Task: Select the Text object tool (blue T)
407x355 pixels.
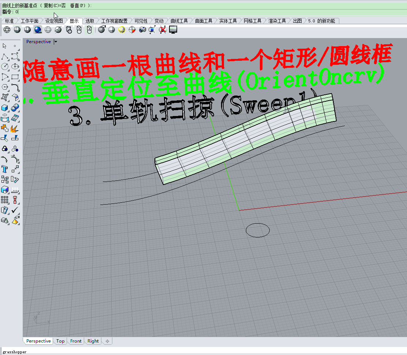Action: click(x=5, y=169)
